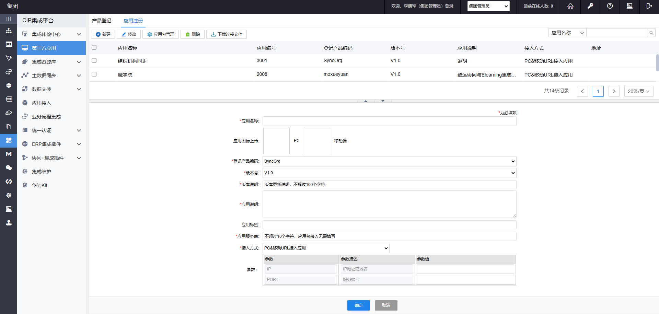This screenshot has height=314, width=659.
Task: Click the M icon in left rail
Action: [x=9, y=154]
